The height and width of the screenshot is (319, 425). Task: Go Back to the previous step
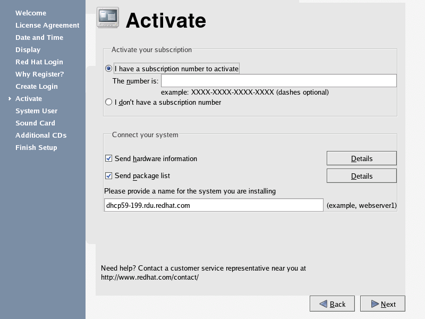click(x=333, y=304)
